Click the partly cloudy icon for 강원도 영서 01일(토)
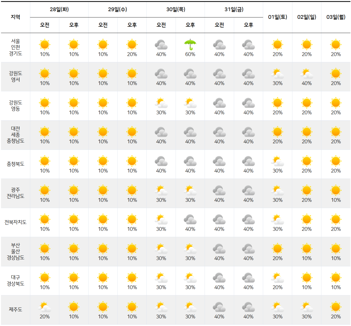 coord(277,74)
